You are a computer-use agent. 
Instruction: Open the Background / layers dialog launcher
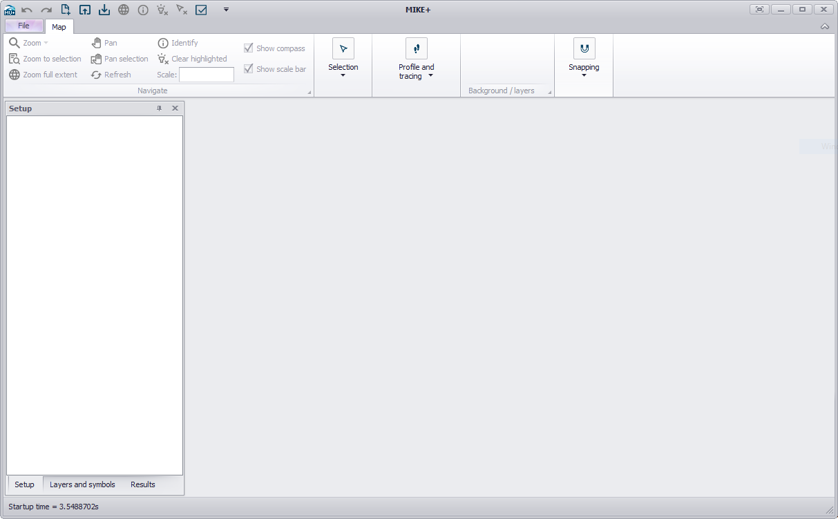(550, 92)
